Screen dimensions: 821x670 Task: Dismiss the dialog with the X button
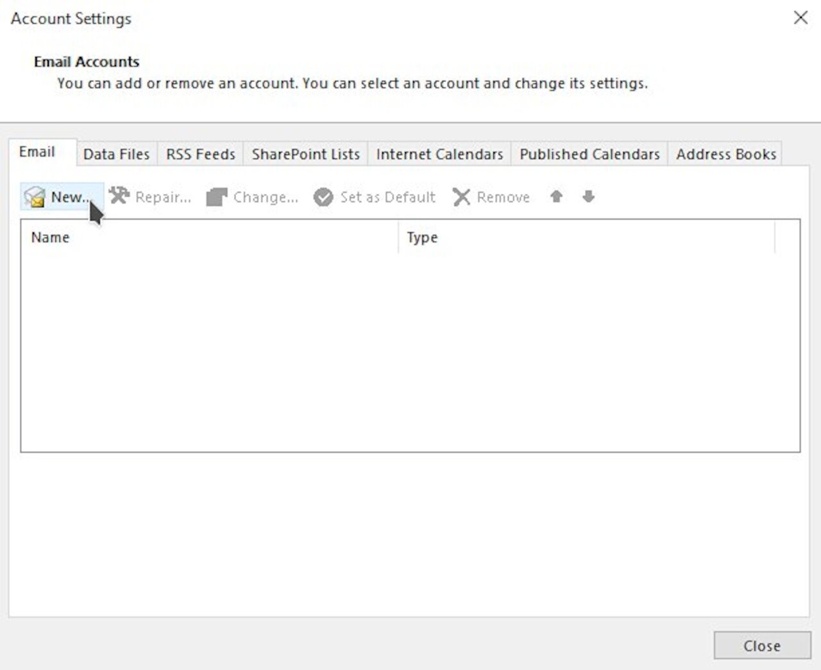coord(800,18)
